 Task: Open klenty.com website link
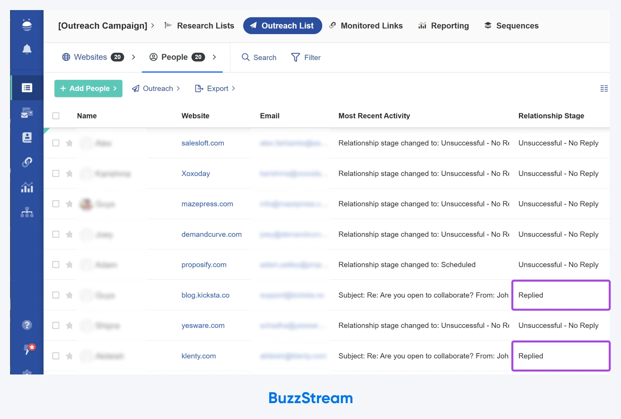click(x=198, y=356)
